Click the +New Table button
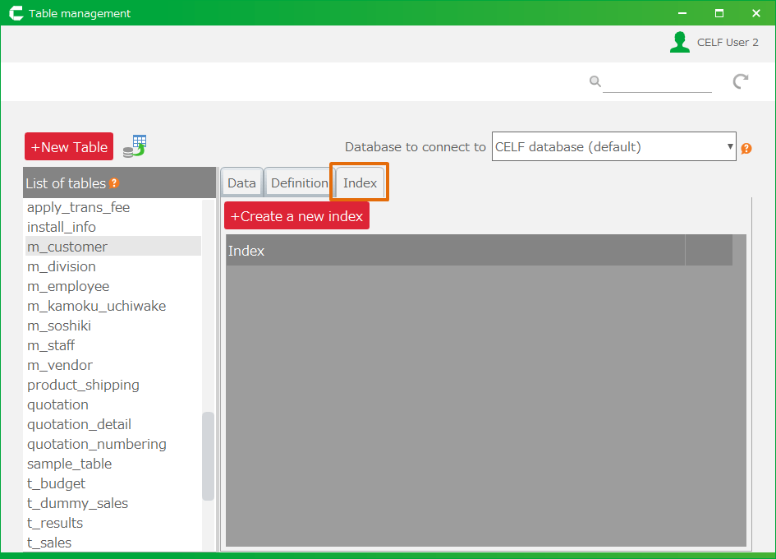 (69, 147)
